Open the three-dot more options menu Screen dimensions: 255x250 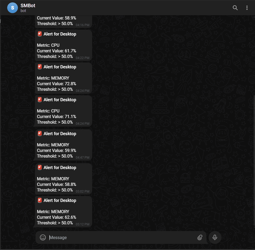pyautogui.click(x=247, y=8)
